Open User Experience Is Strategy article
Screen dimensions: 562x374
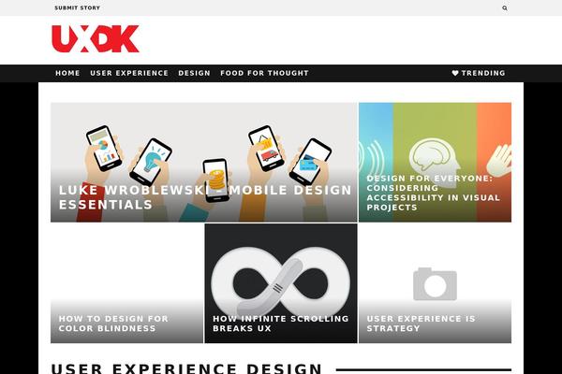[421, 324]
